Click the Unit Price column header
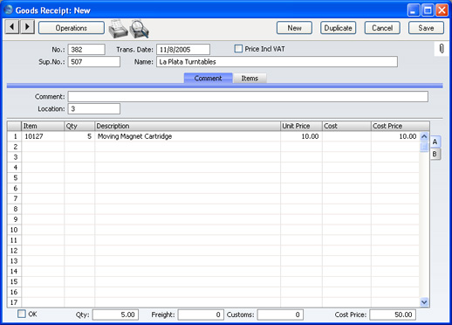 click(301, 126)
